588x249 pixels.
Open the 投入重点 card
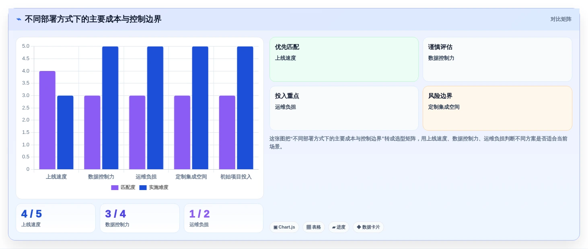point(344,108)
